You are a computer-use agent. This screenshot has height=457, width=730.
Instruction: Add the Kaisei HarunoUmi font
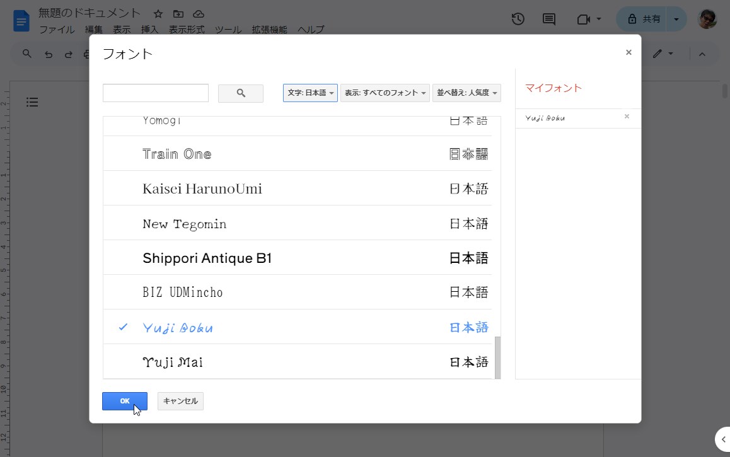point(298,188)
